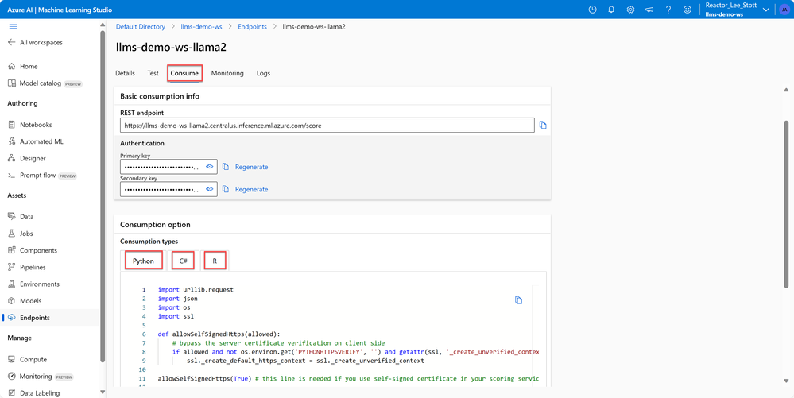Open Automated ML icon
This screenshot has width=794, height=398.
[12, 141]
